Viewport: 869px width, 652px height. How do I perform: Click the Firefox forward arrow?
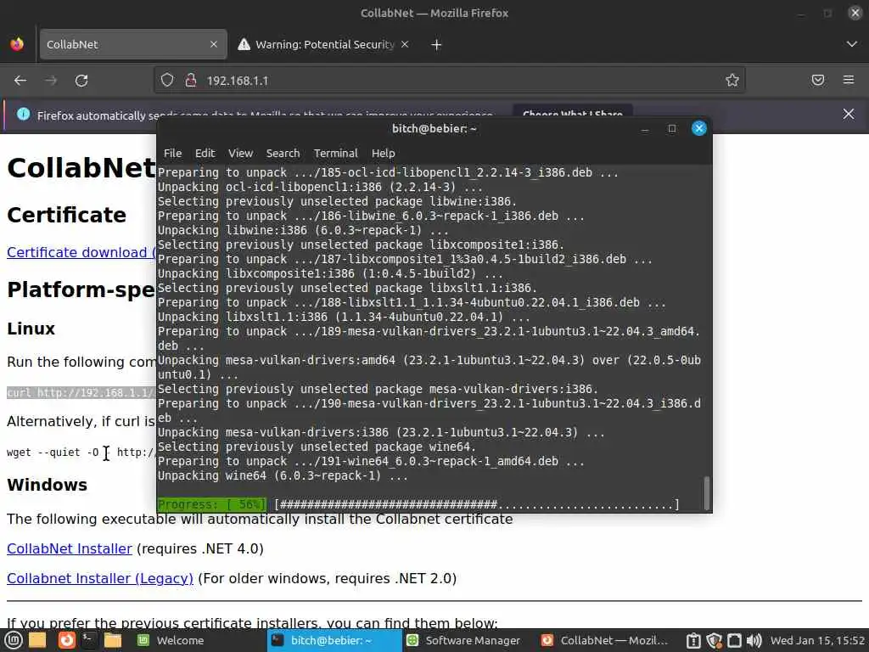coord(51,81)
